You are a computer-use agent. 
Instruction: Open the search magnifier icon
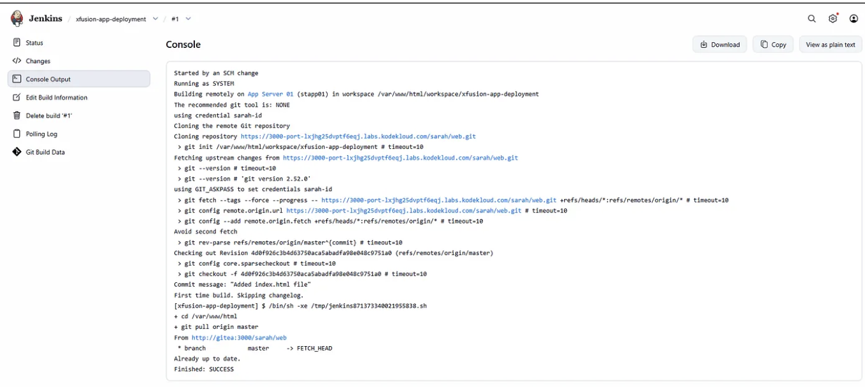point(812,19)
